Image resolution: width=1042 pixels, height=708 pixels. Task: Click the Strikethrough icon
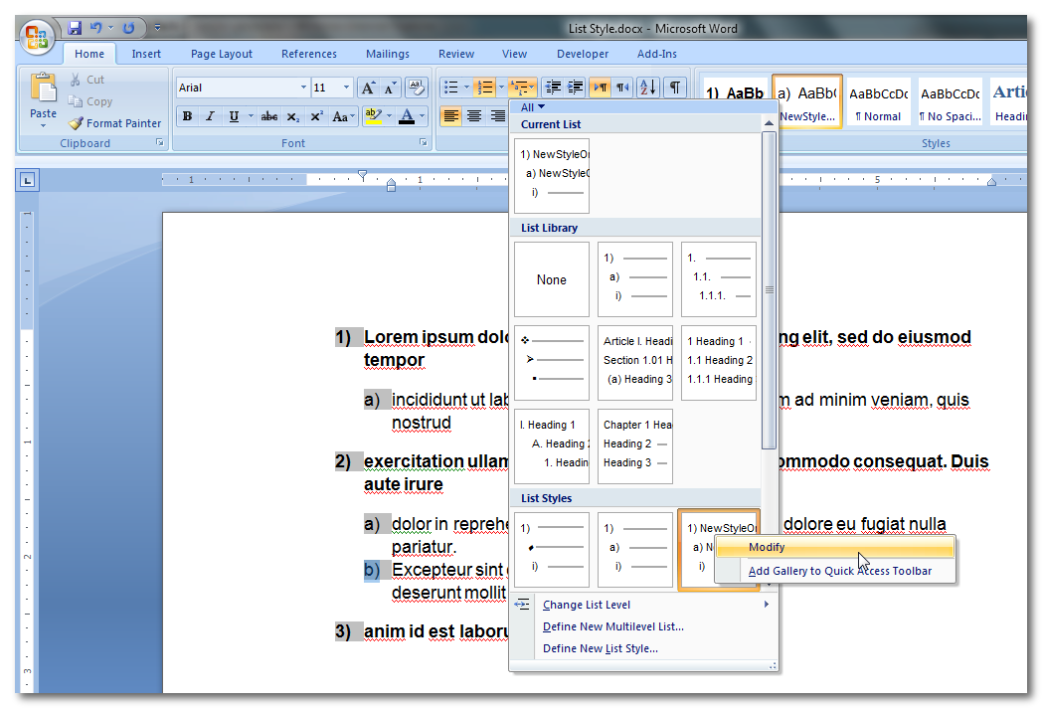coord(268,116)
